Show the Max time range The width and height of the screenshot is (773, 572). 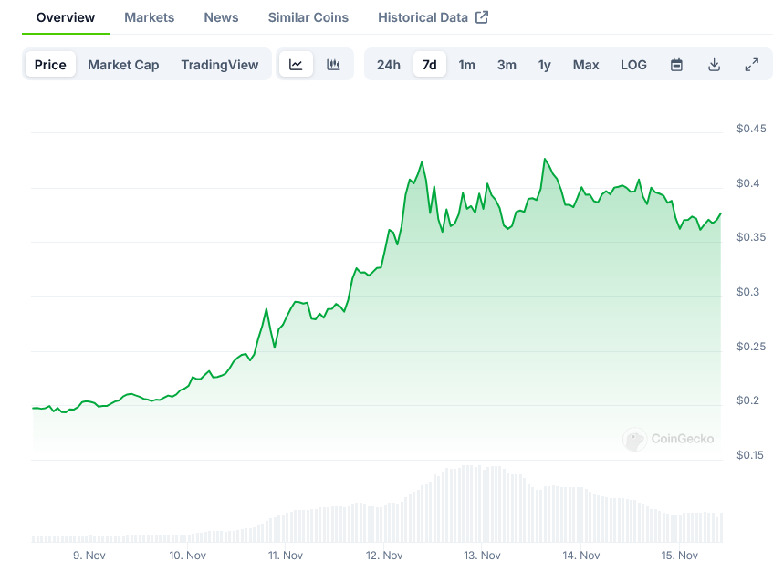(586, 65)
